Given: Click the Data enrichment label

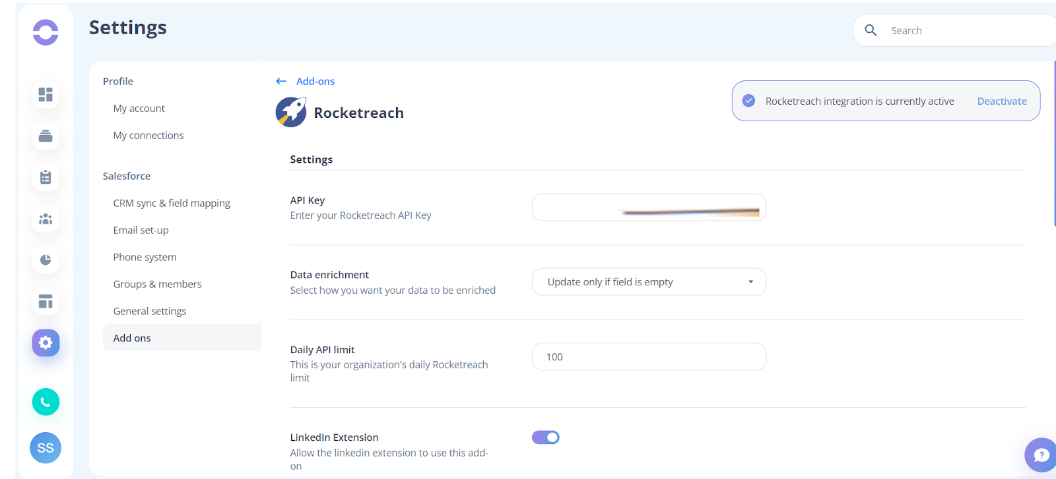Looking at the screenshot, I should coord(329,275).
